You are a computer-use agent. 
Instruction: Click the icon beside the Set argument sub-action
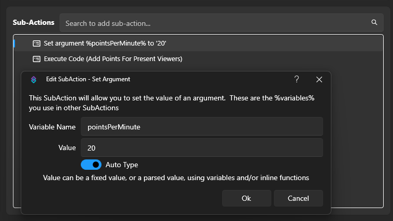[36, 43]
